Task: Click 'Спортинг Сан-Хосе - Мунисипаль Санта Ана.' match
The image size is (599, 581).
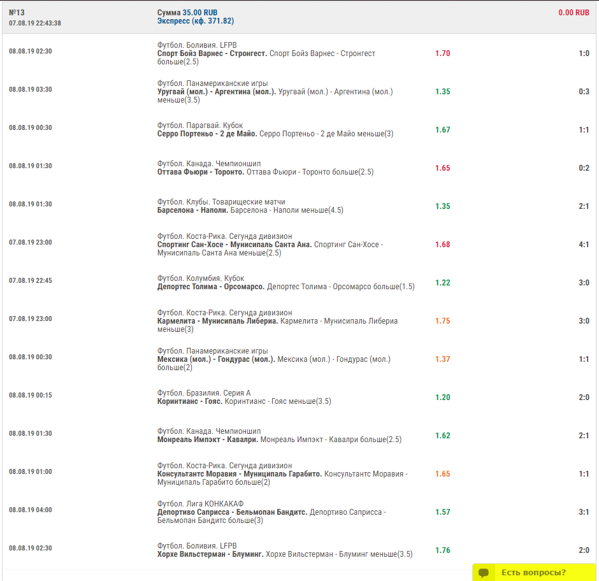Action: pos(235,245)
